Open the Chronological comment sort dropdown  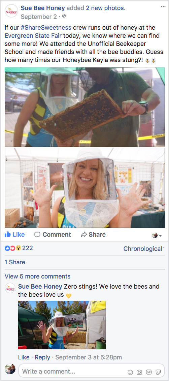pos(144,248)
